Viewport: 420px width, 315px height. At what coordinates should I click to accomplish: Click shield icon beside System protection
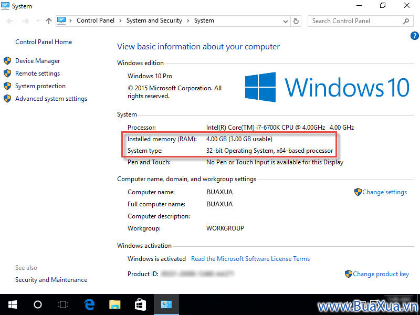[x=7, y=86]
